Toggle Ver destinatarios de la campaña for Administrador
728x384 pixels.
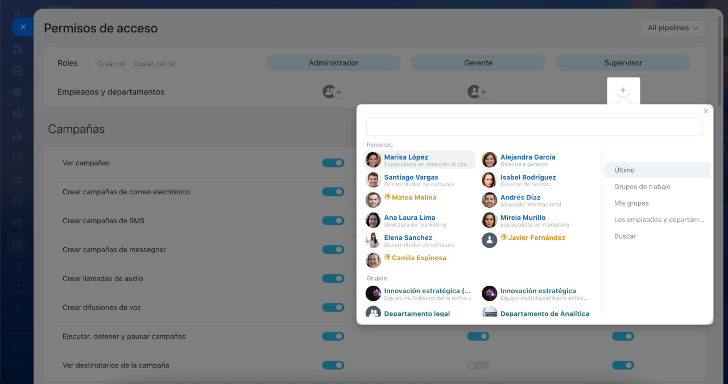pos(333,365)
